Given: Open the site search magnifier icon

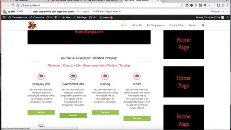Looking at the screenshot, I should pyautogui.click(x=203, y=25).
